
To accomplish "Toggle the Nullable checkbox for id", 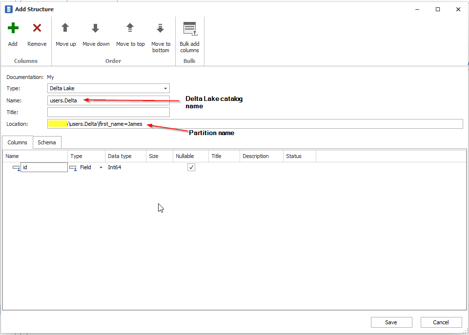I will tap(191, 167).
